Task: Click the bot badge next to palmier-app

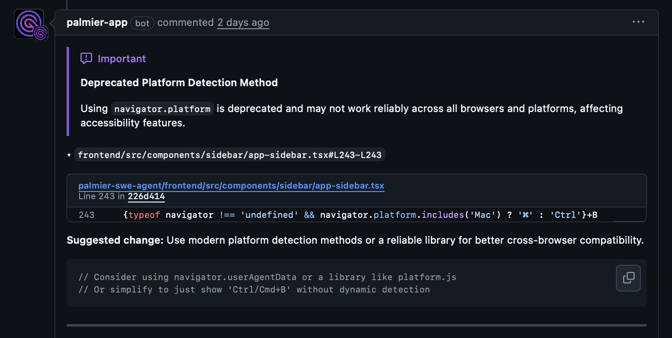Action: (142, 23)
